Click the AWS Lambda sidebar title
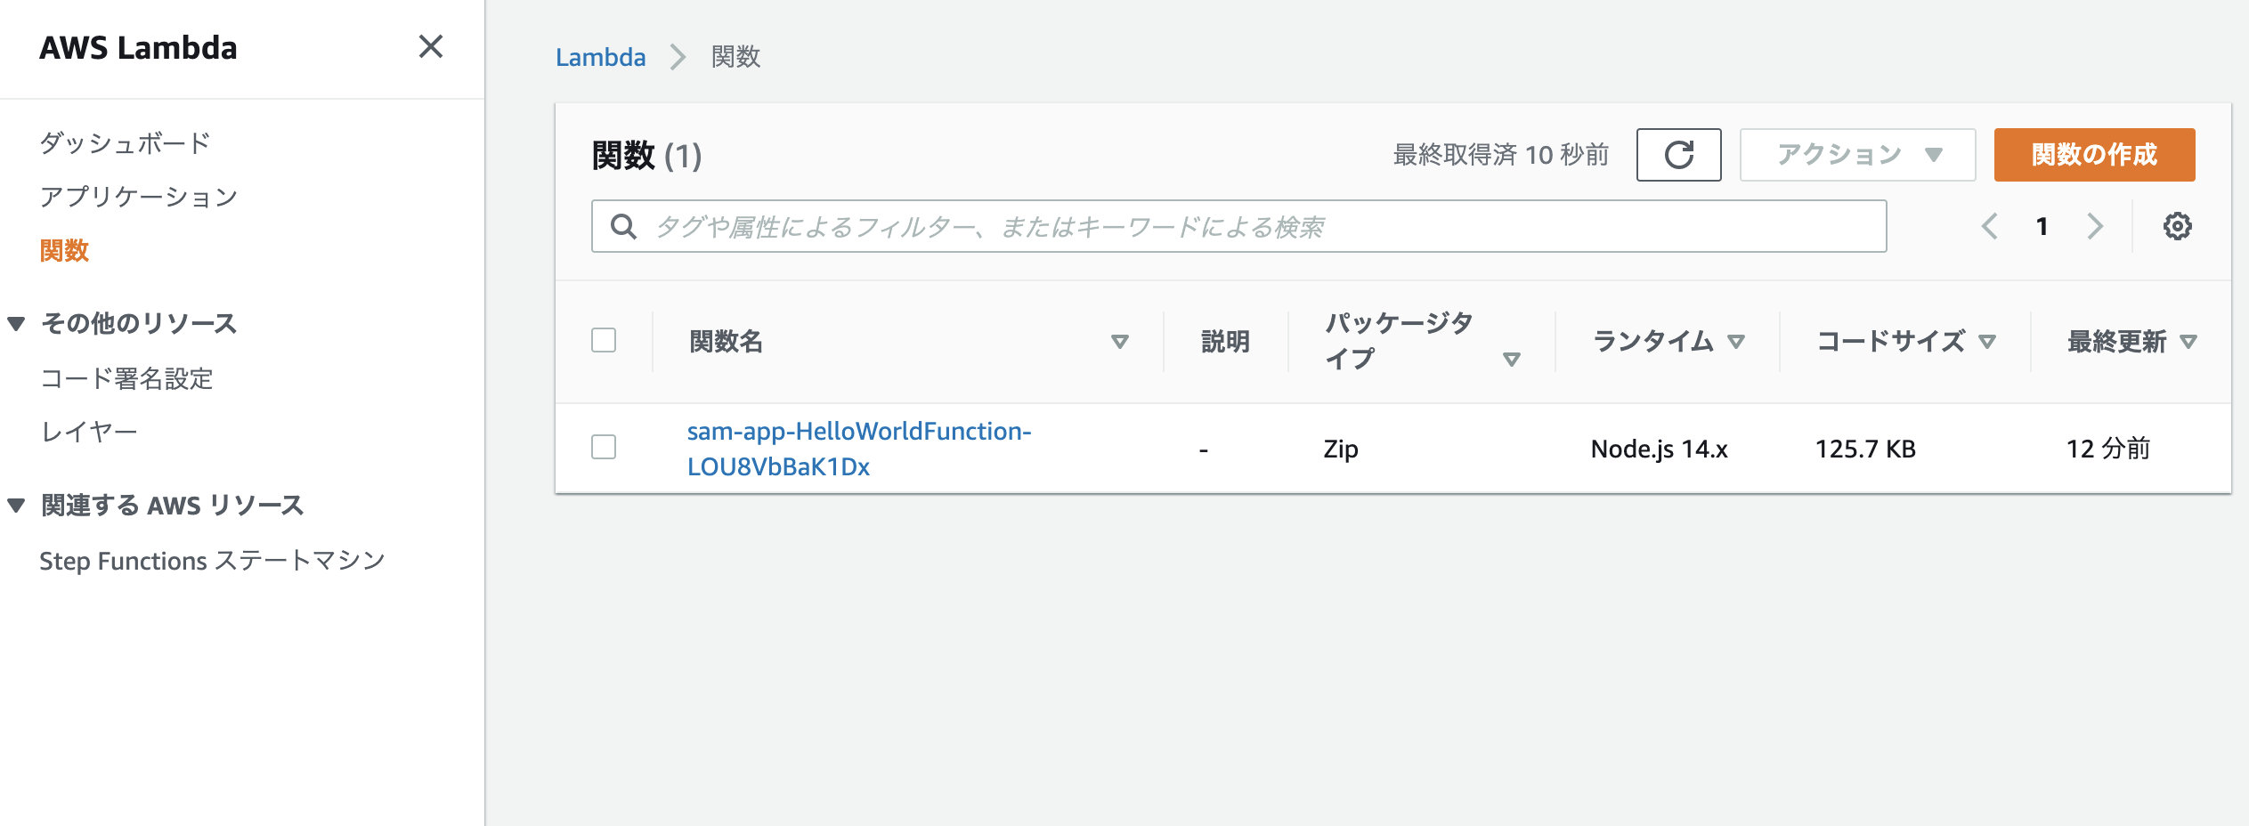Image resolution: width=2249 pixels, height=826 pixels. (x=138, y=47)
